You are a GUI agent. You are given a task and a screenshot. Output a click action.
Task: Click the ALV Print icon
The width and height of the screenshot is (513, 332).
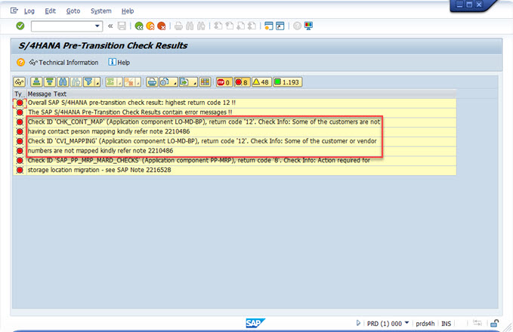pos(152,82)
